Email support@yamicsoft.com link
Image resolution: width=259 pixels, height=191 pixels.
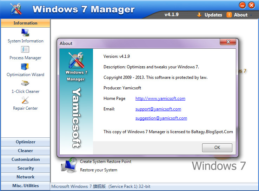pos(158,109)
